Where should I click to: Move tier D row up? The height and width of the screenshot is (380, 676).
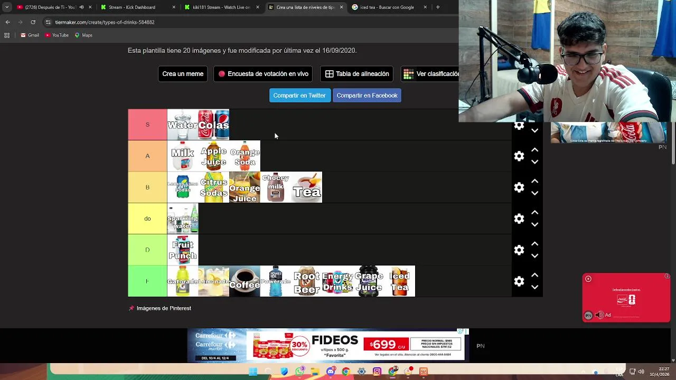tap(534, 243)
